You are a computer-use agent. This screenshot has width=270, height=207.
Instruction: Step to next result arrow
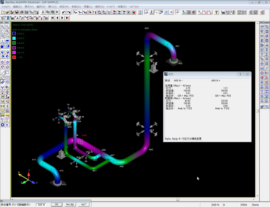tap(62, 18)
